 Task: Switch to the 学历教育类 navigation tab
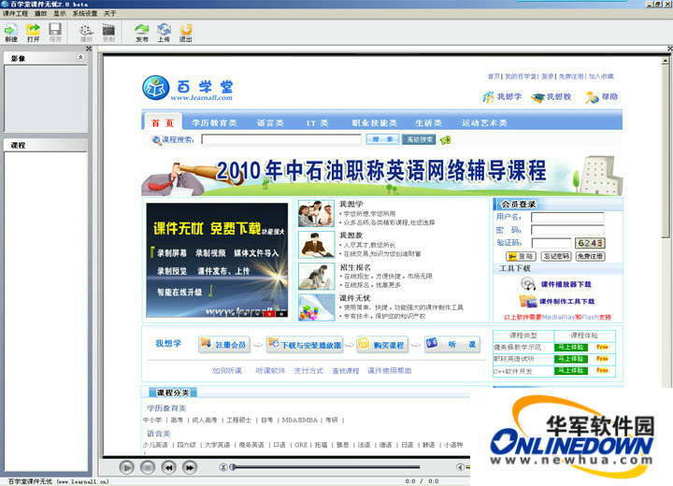pyautogui.click(x=214, y=122)
